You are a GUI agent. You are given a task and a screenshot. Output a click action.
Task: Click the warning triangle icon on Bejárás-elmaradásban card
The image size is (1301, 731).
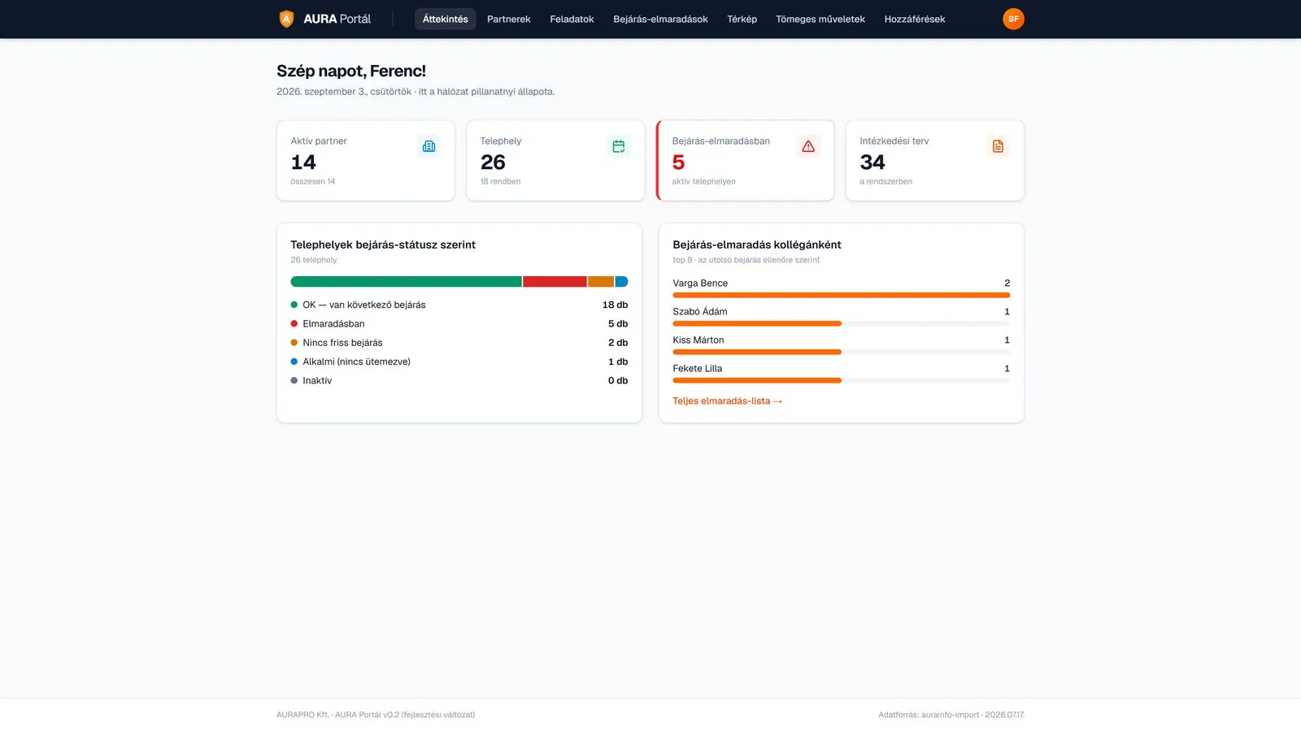(808, 146)
